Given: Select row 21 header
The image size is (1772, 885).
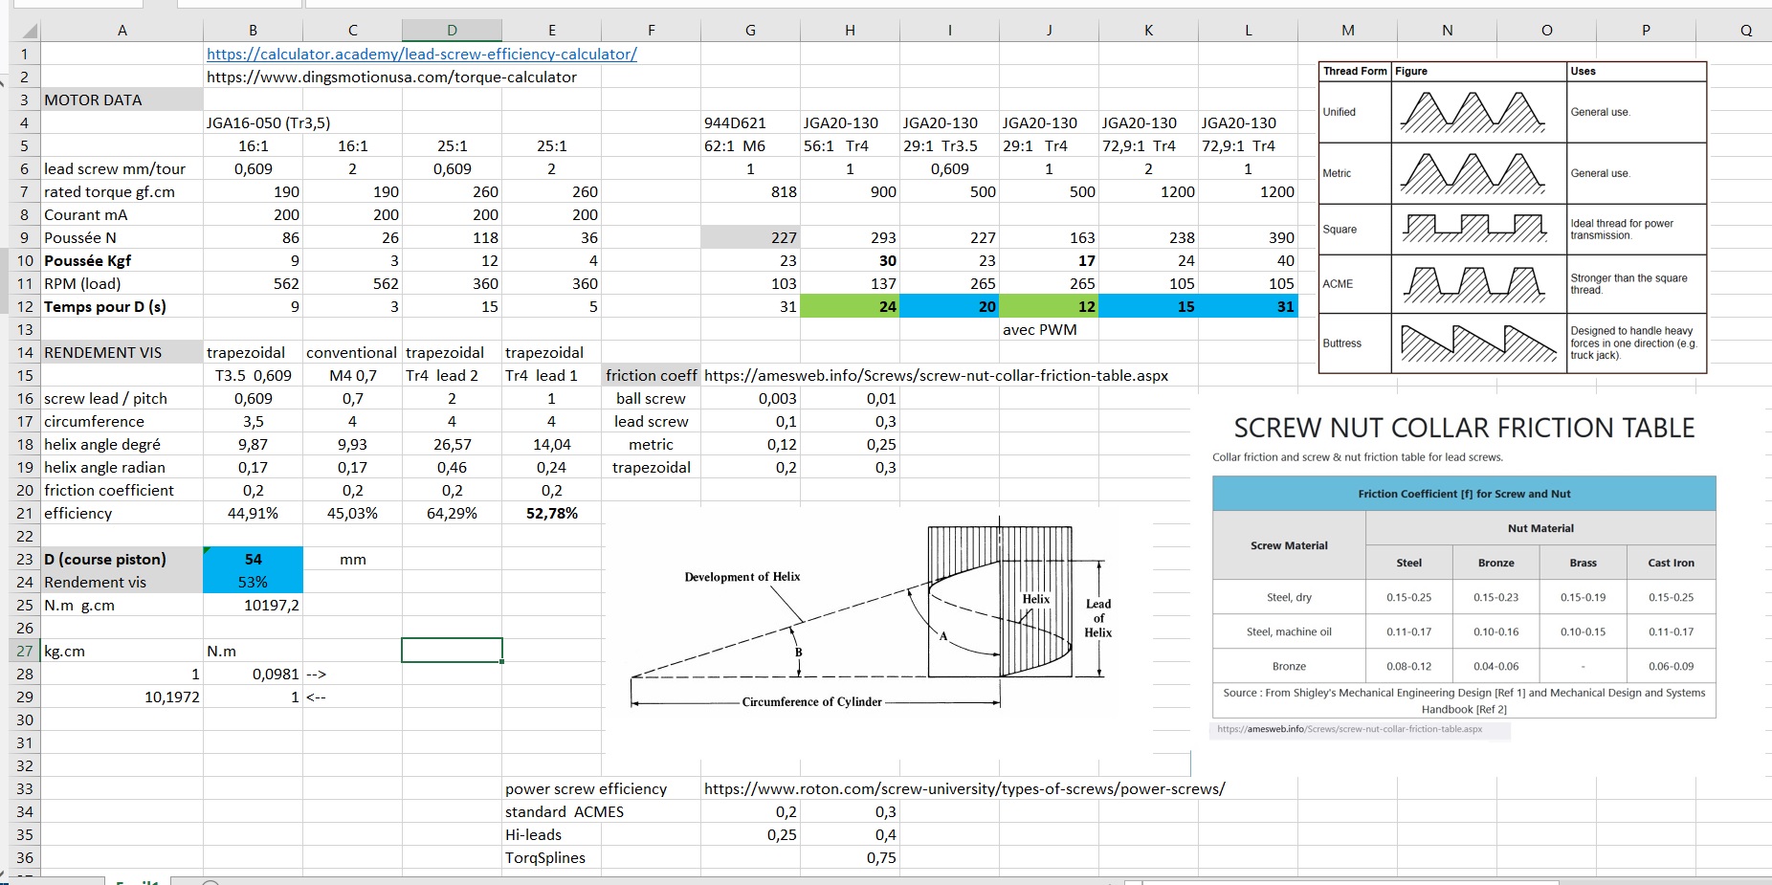Looking at the screenshot, I should 25,514.
